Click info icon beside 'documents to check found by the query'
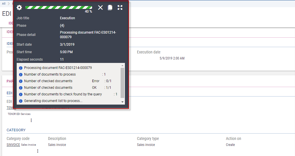The width and height of the screenshot is (295, 156). pyautogui.click(x=20, y=95)
